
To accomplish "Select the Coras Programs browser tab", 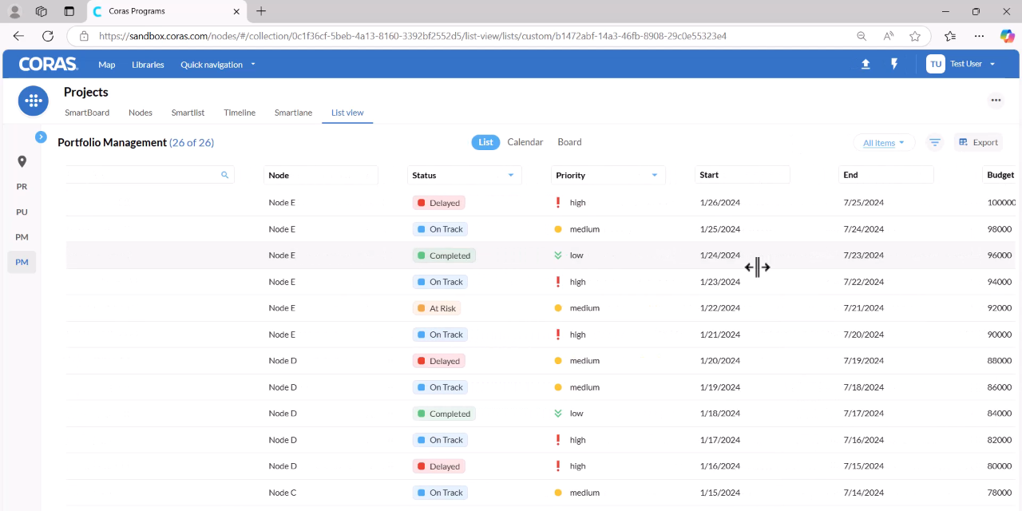I will coord(165,12).
